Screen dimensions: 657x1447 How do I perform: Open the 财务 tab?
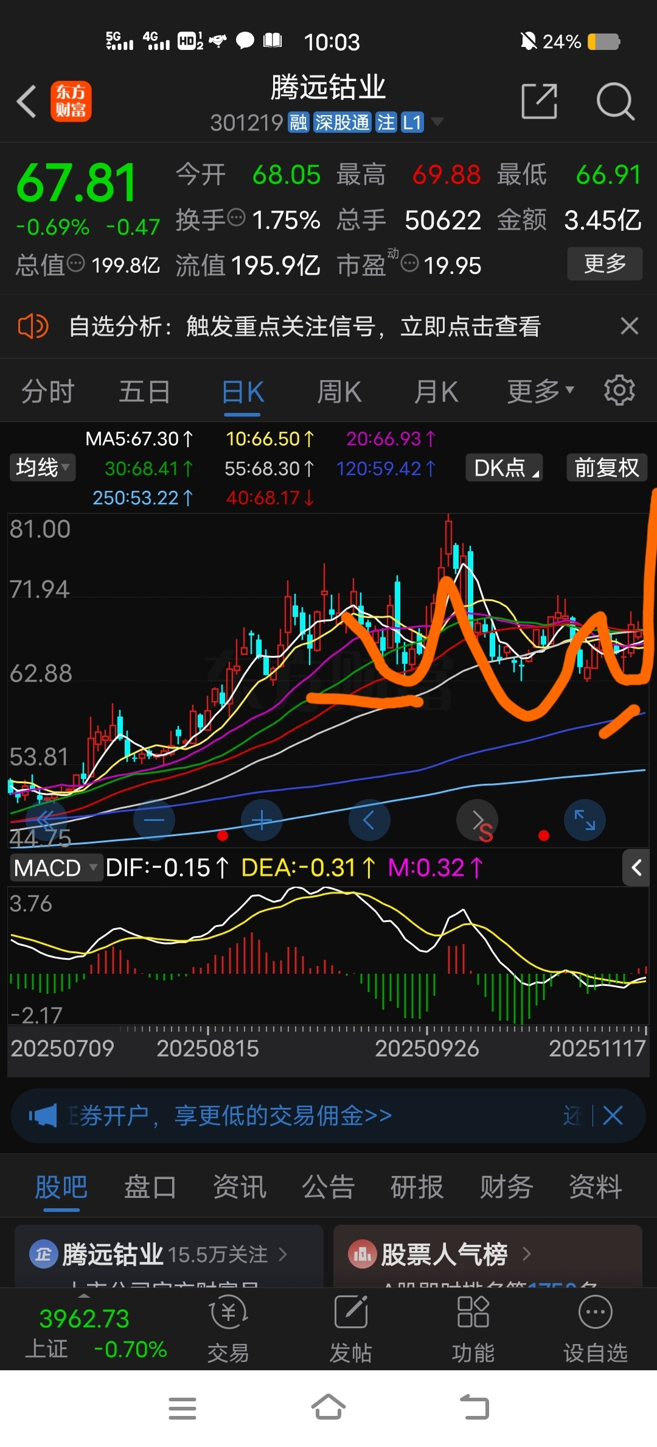pyautogui.click(x=507, y=1187)
